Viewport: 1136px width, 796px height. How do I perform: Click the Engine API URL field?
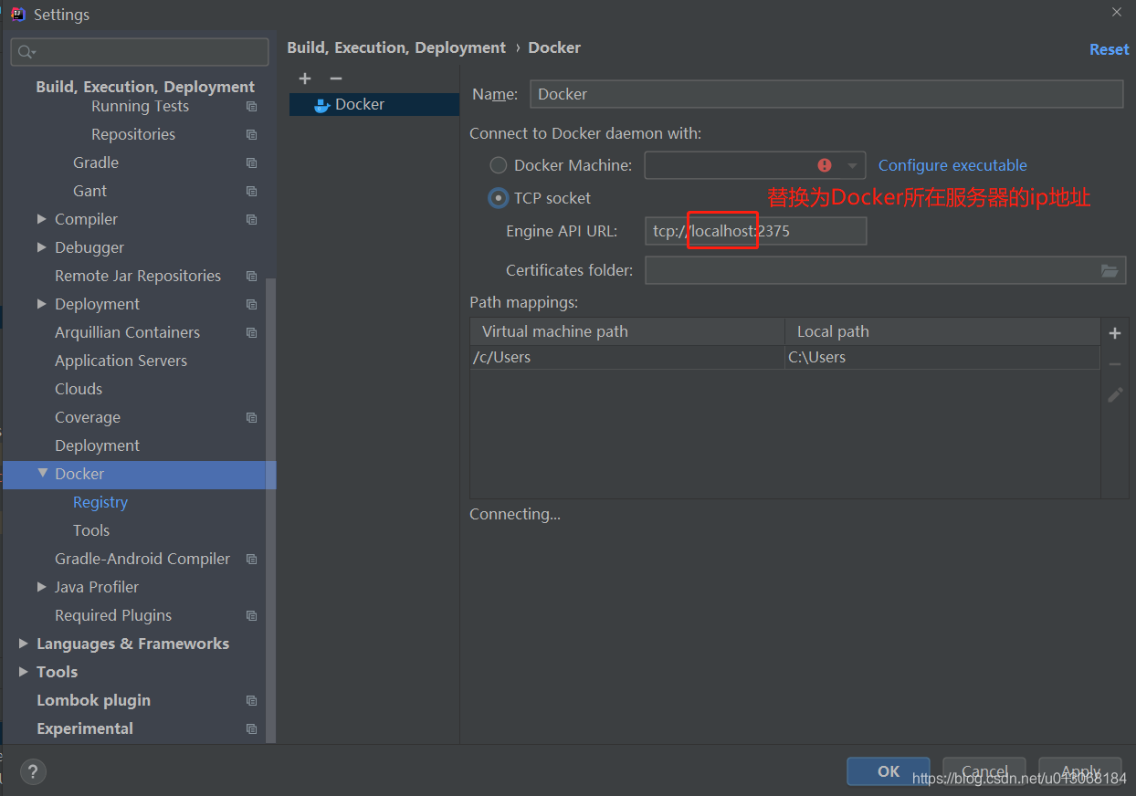coord(756,231)
